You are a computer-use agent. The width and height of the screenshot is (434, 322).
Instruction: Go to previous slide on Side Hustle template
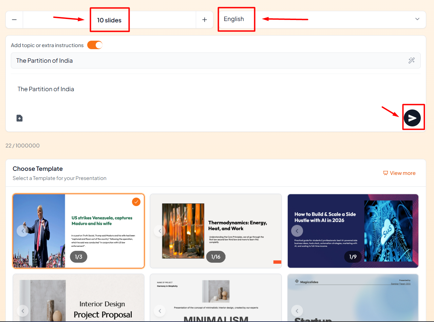tap(297, 231)
